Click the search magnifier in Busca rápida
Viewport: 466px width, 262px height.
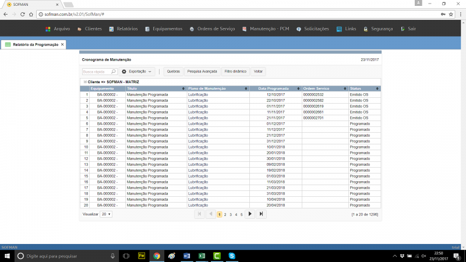[114, 72]
